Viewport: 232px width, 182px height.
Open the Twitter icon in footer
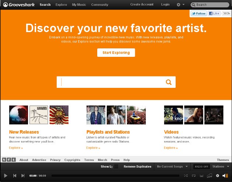tap(4, 159)
